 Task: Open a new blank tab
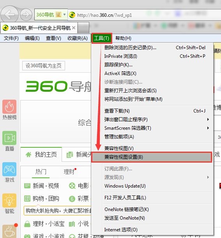(x=83, y=28)
